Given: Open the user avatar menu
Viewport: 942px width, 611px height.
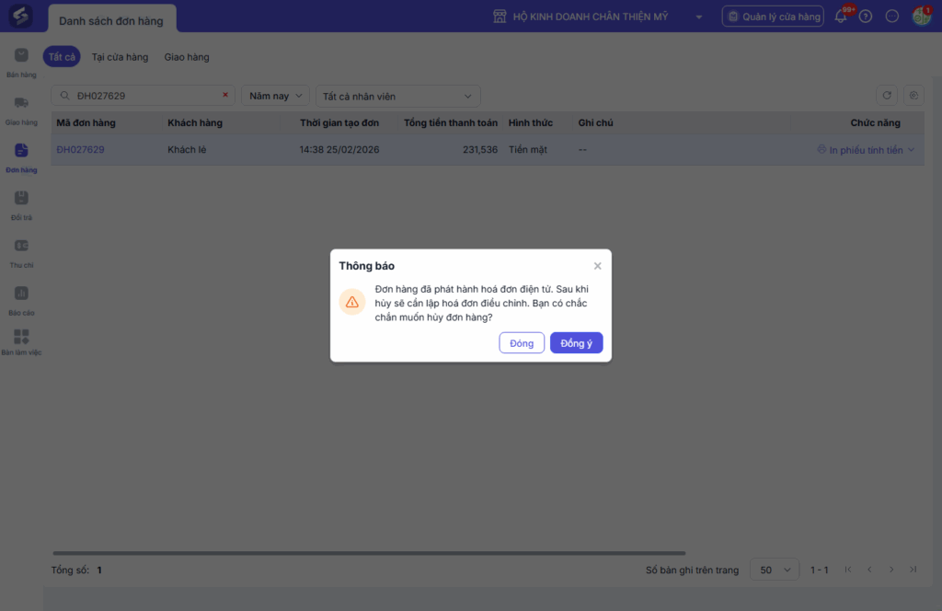Looking at the screenshot, I should tap(921, 17).
